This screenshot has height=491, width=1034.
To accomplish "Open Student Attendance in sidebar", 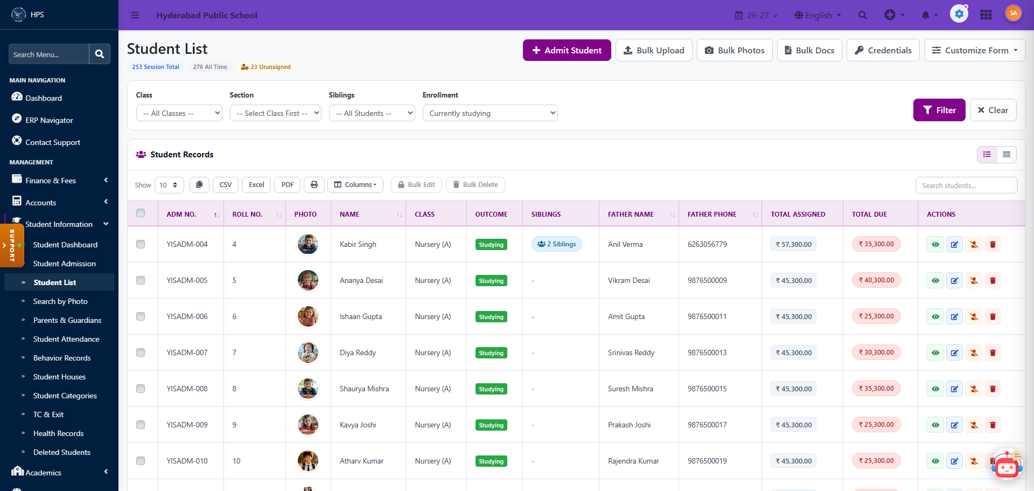I will [66, 339].
